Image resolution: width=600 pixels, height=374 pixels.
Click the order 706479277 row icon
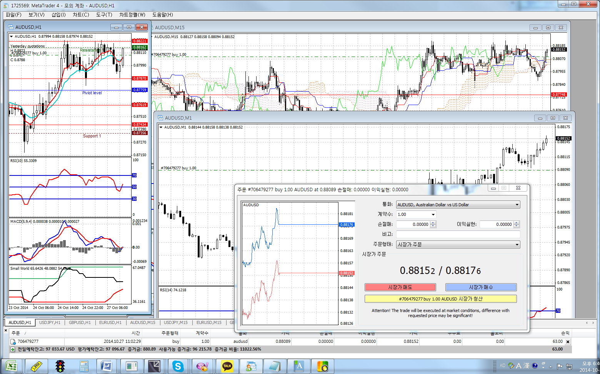pyautogui.click(x=13, y=341)
